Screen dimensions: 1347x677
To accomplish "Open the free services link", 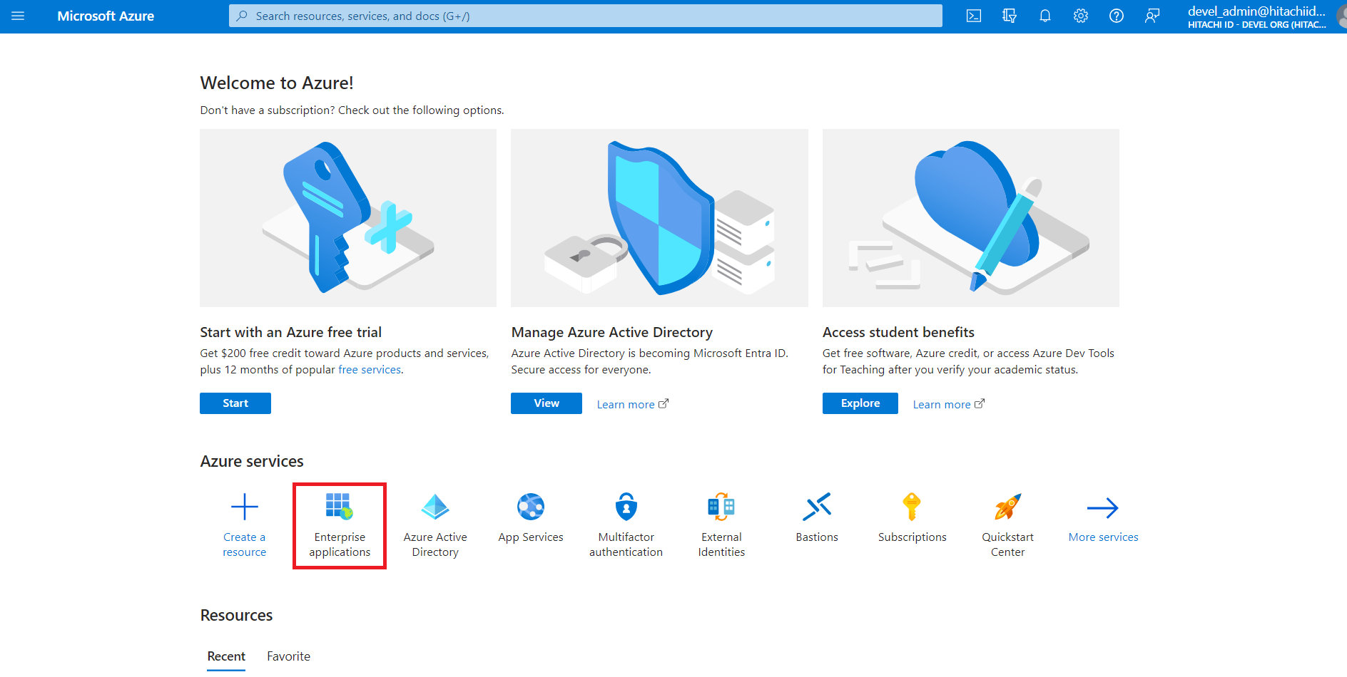I will coord(369,369).
